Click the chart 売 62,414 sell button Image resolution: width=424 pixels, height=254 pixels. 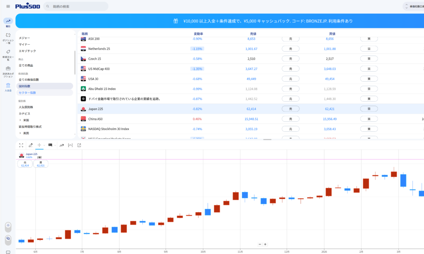coord(25,164)
